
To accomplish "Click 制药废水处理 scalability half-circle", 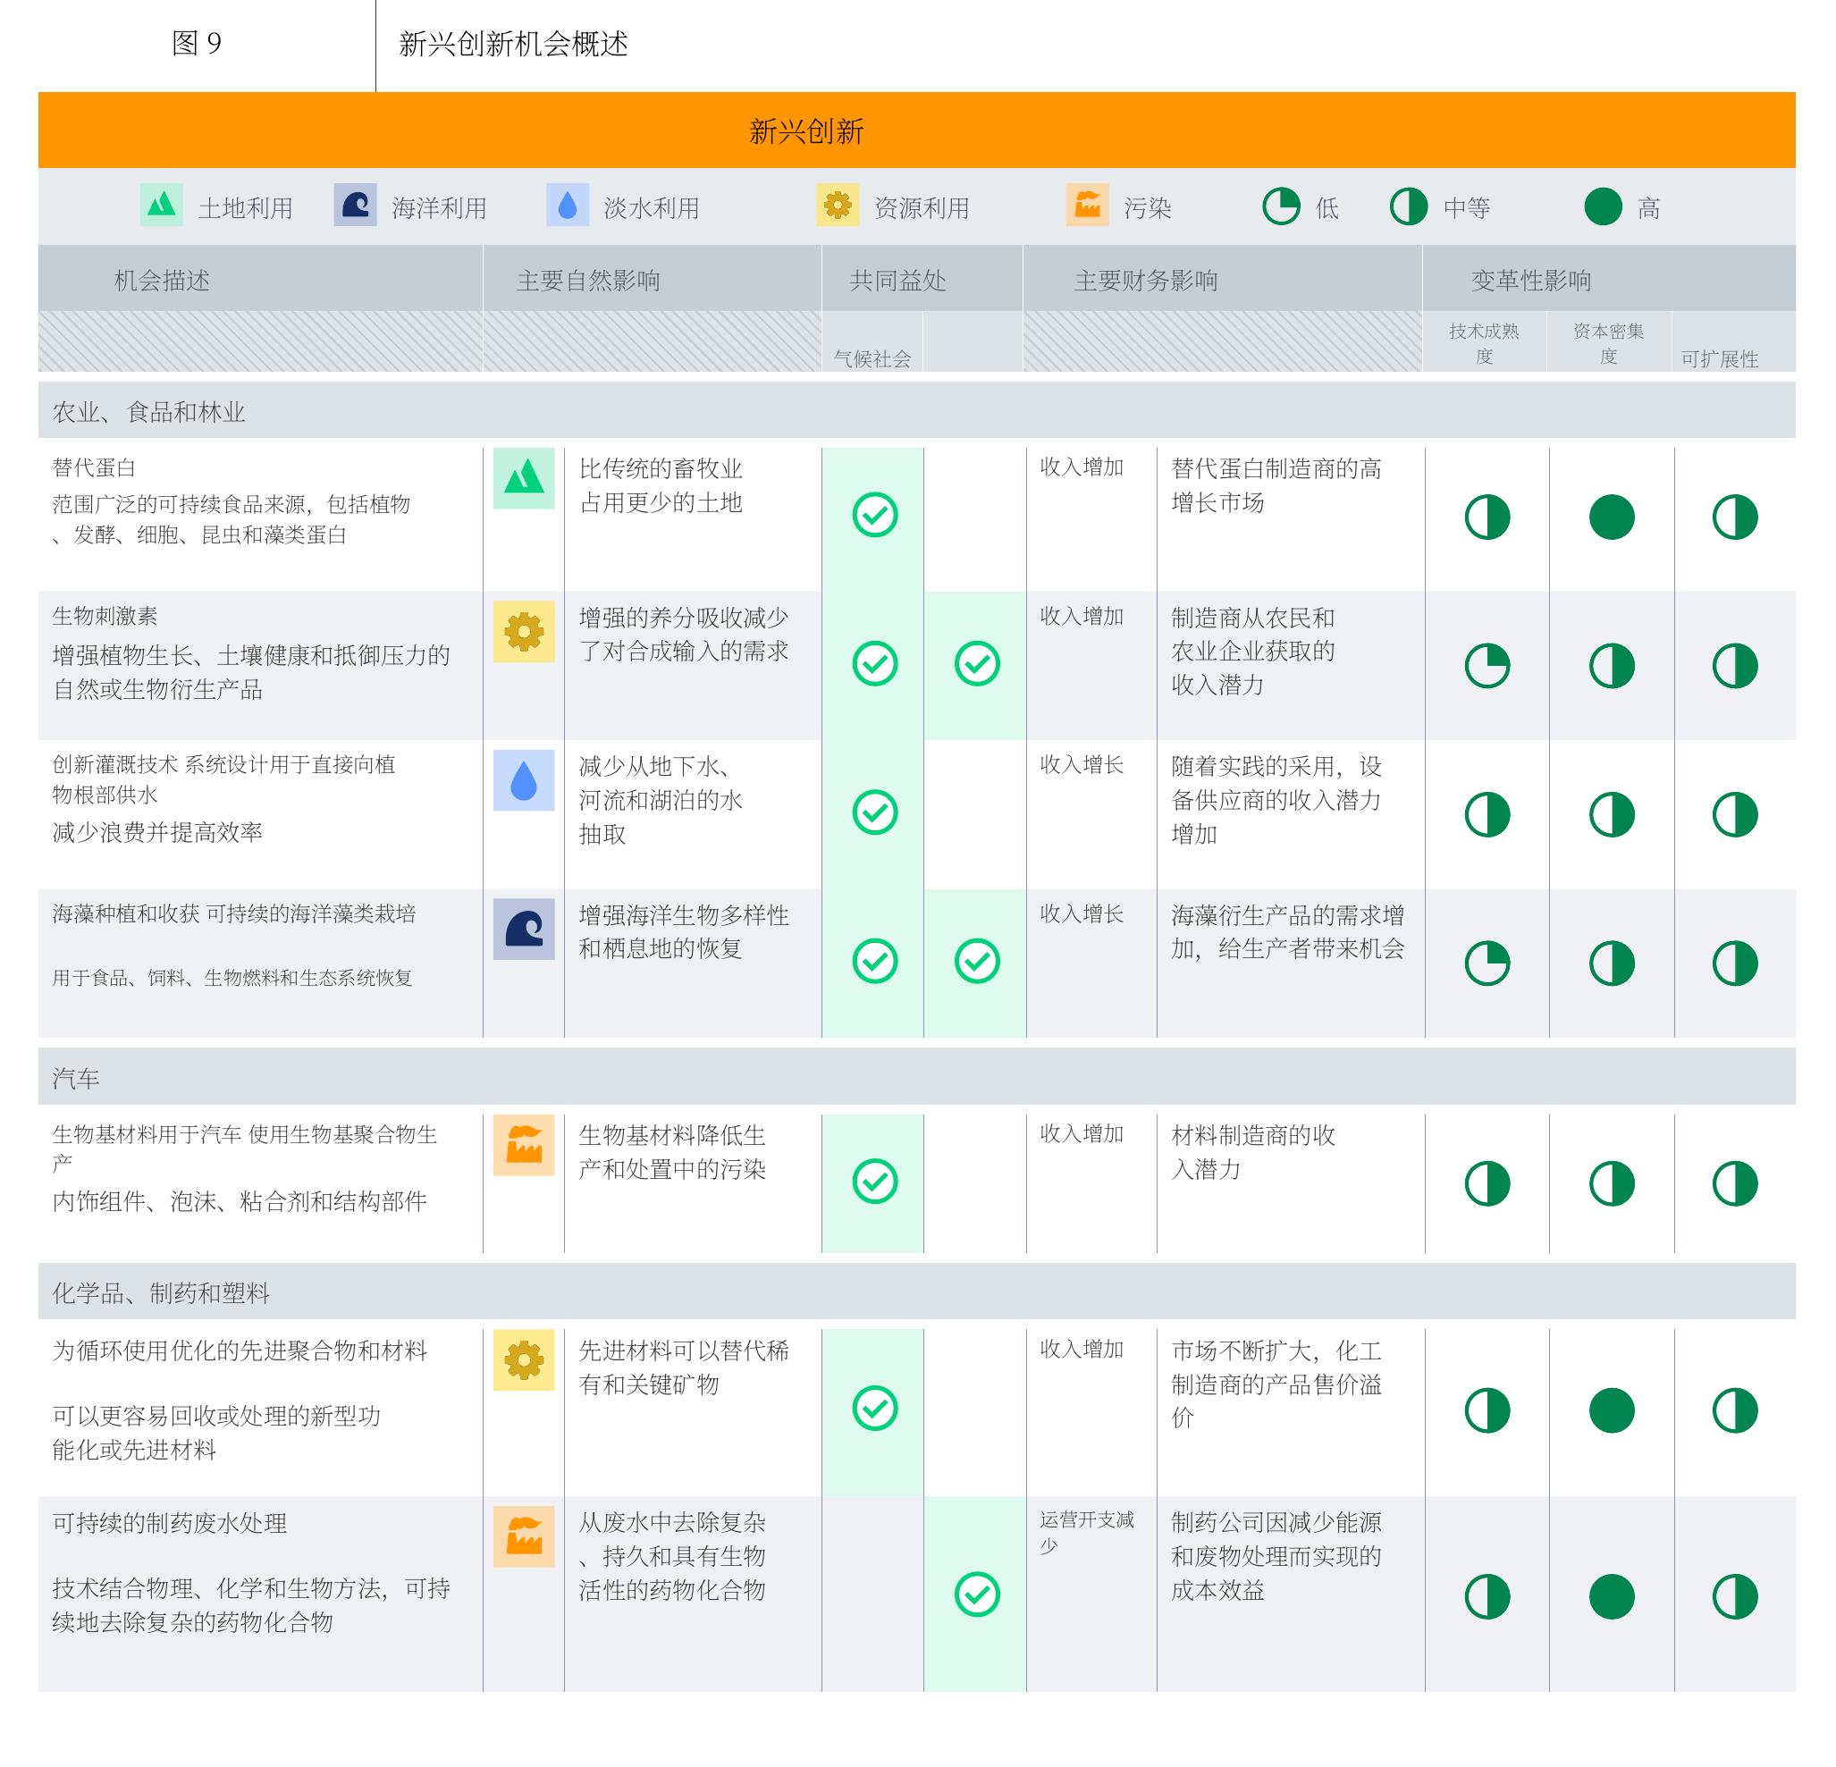I will [1735, 1596].
